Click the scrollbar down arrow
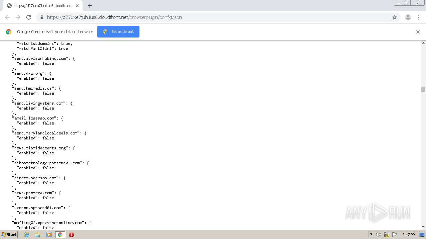The image size is (426, 239). pos(423,227)
